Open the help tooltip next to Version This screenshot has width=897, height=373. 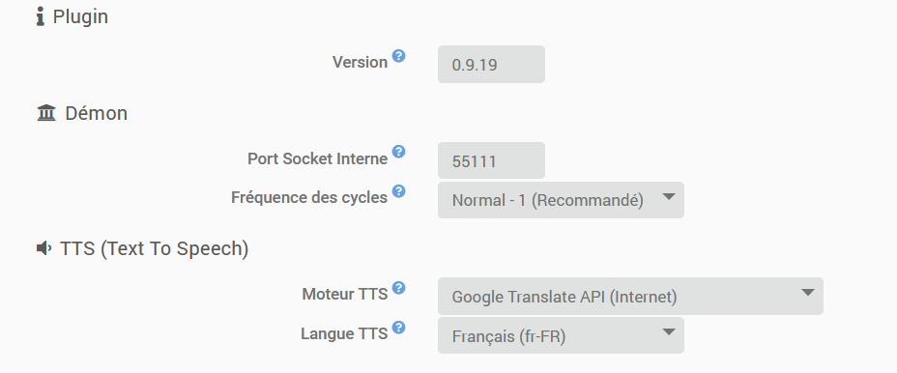point(399,55)
